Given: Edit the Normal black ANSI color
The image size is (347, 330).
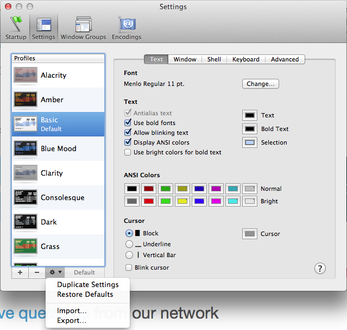Looking at the screenshot, I should (x=132, y=189).
